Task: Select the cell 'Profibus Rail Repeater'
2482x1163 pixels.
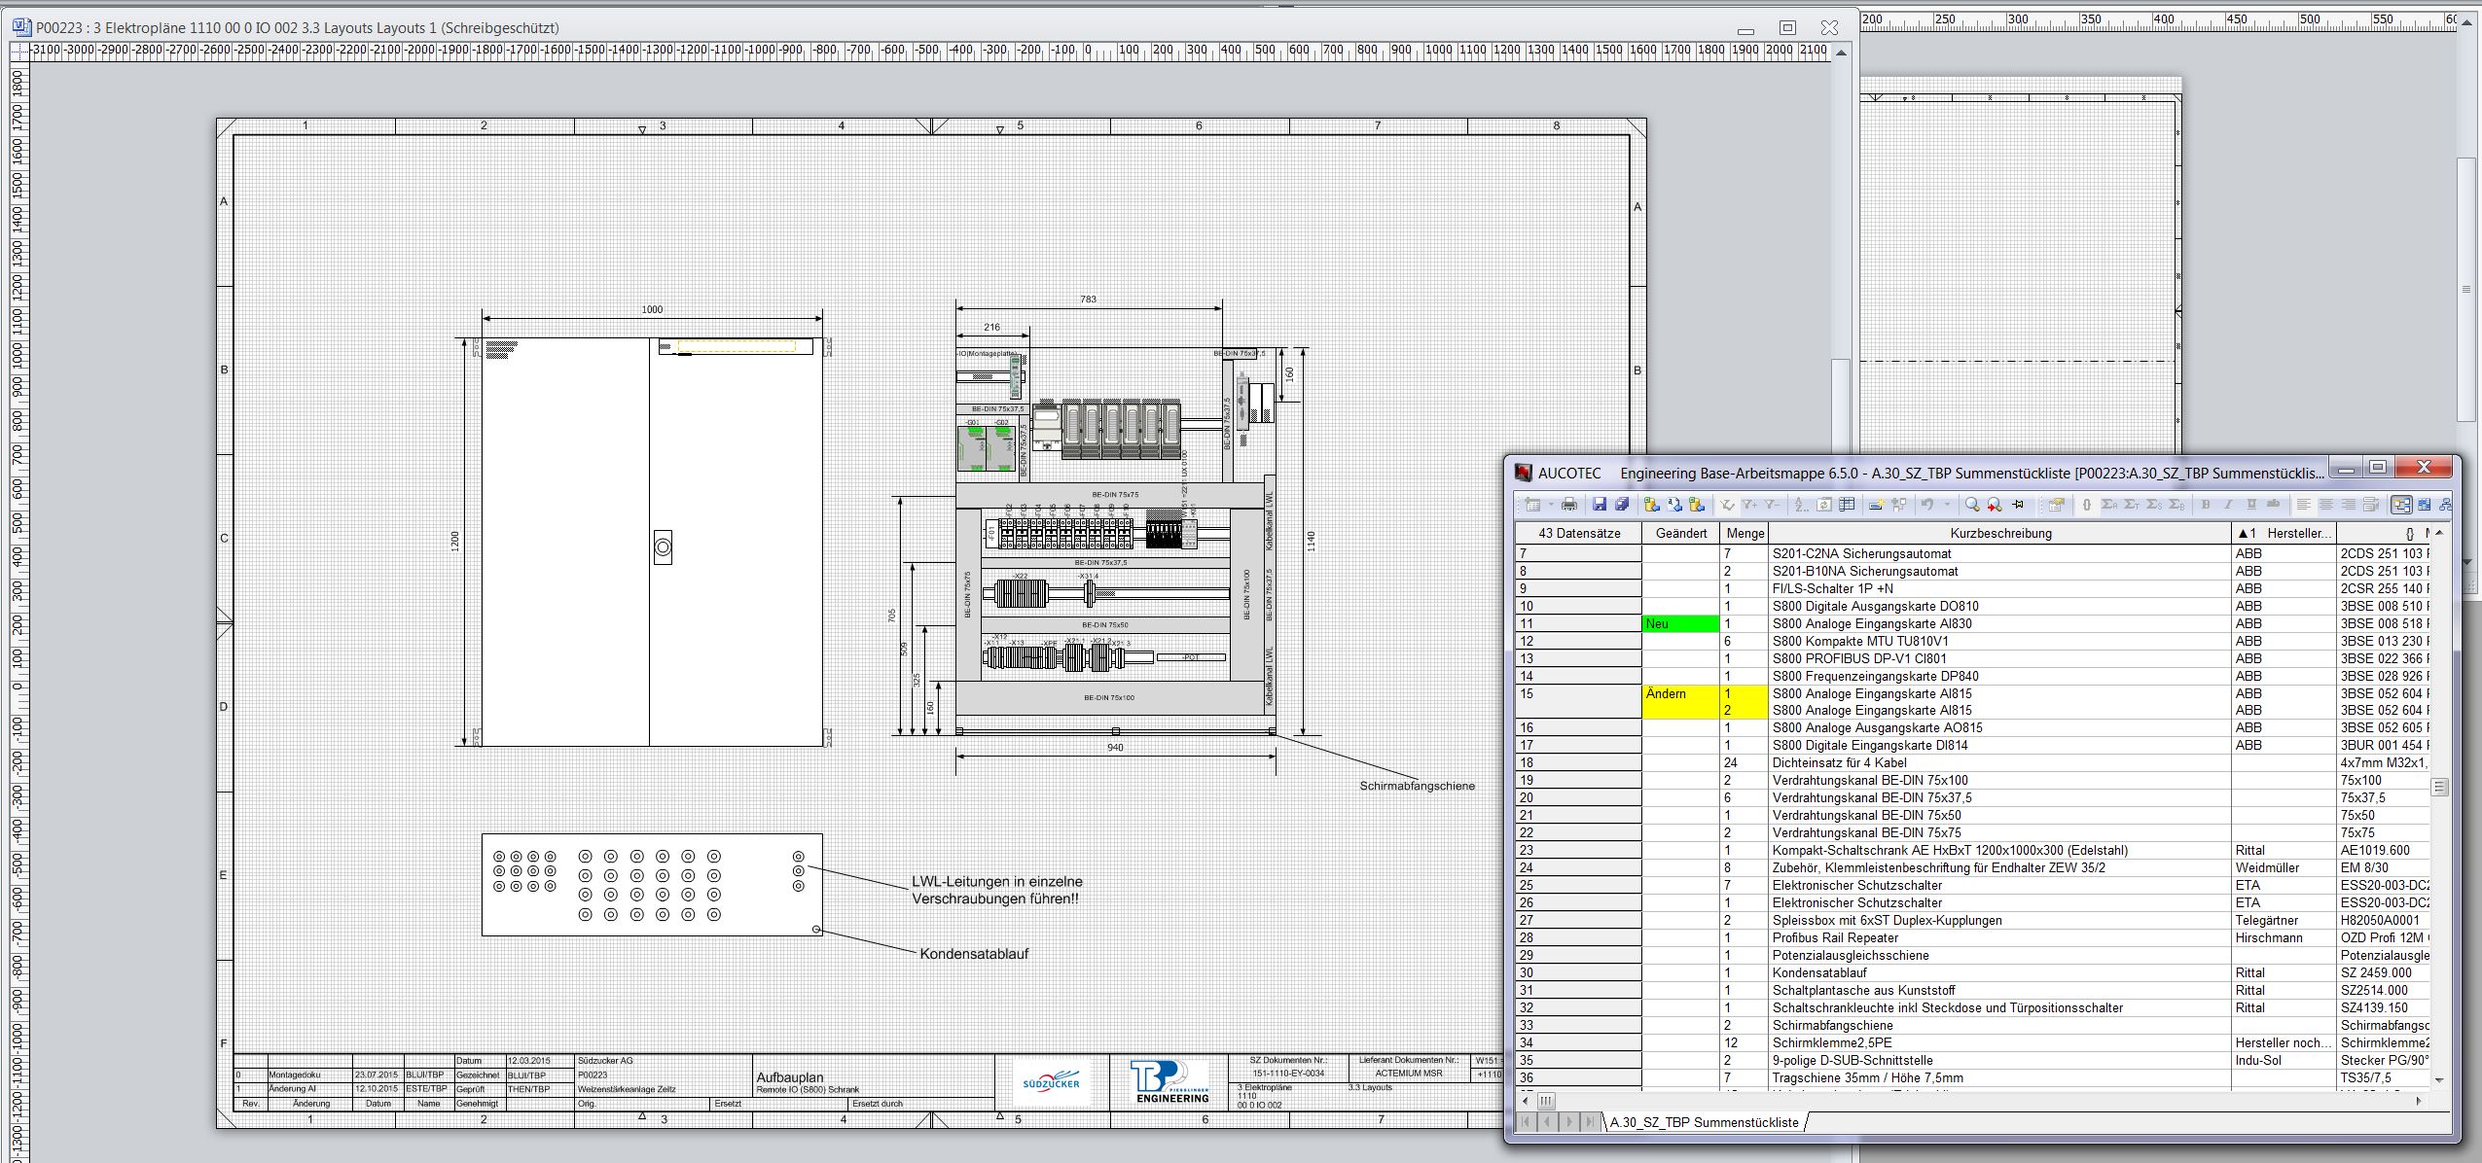Action: point(1999,937)
